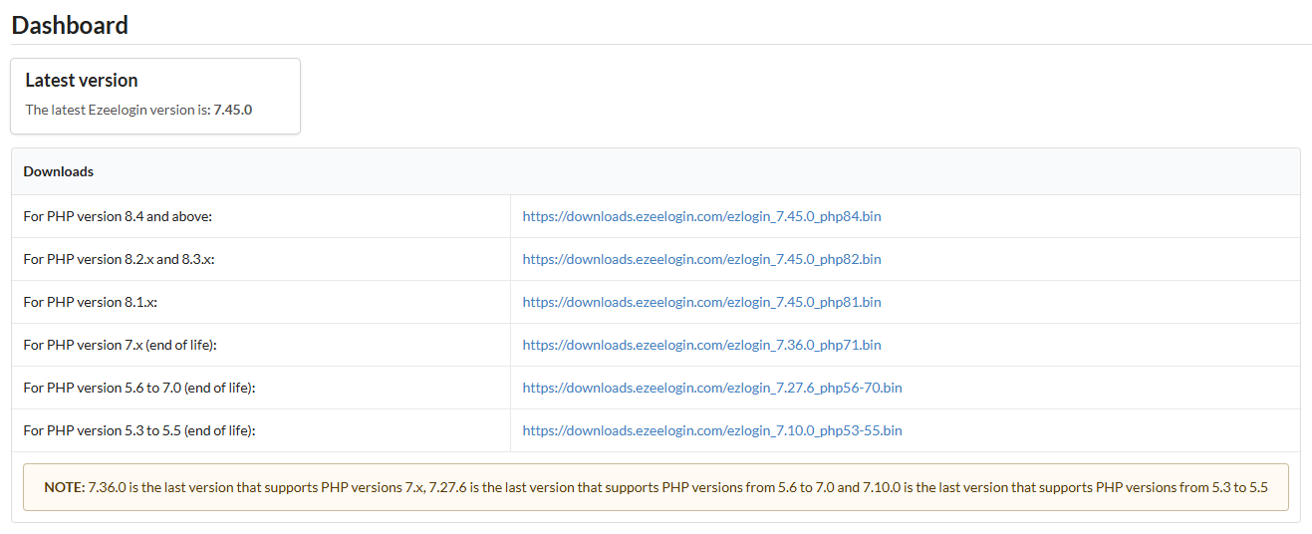Click the ezlogin_7.10.0_php53-55.bin link
1312x534 pixels.
pos(711,430)
